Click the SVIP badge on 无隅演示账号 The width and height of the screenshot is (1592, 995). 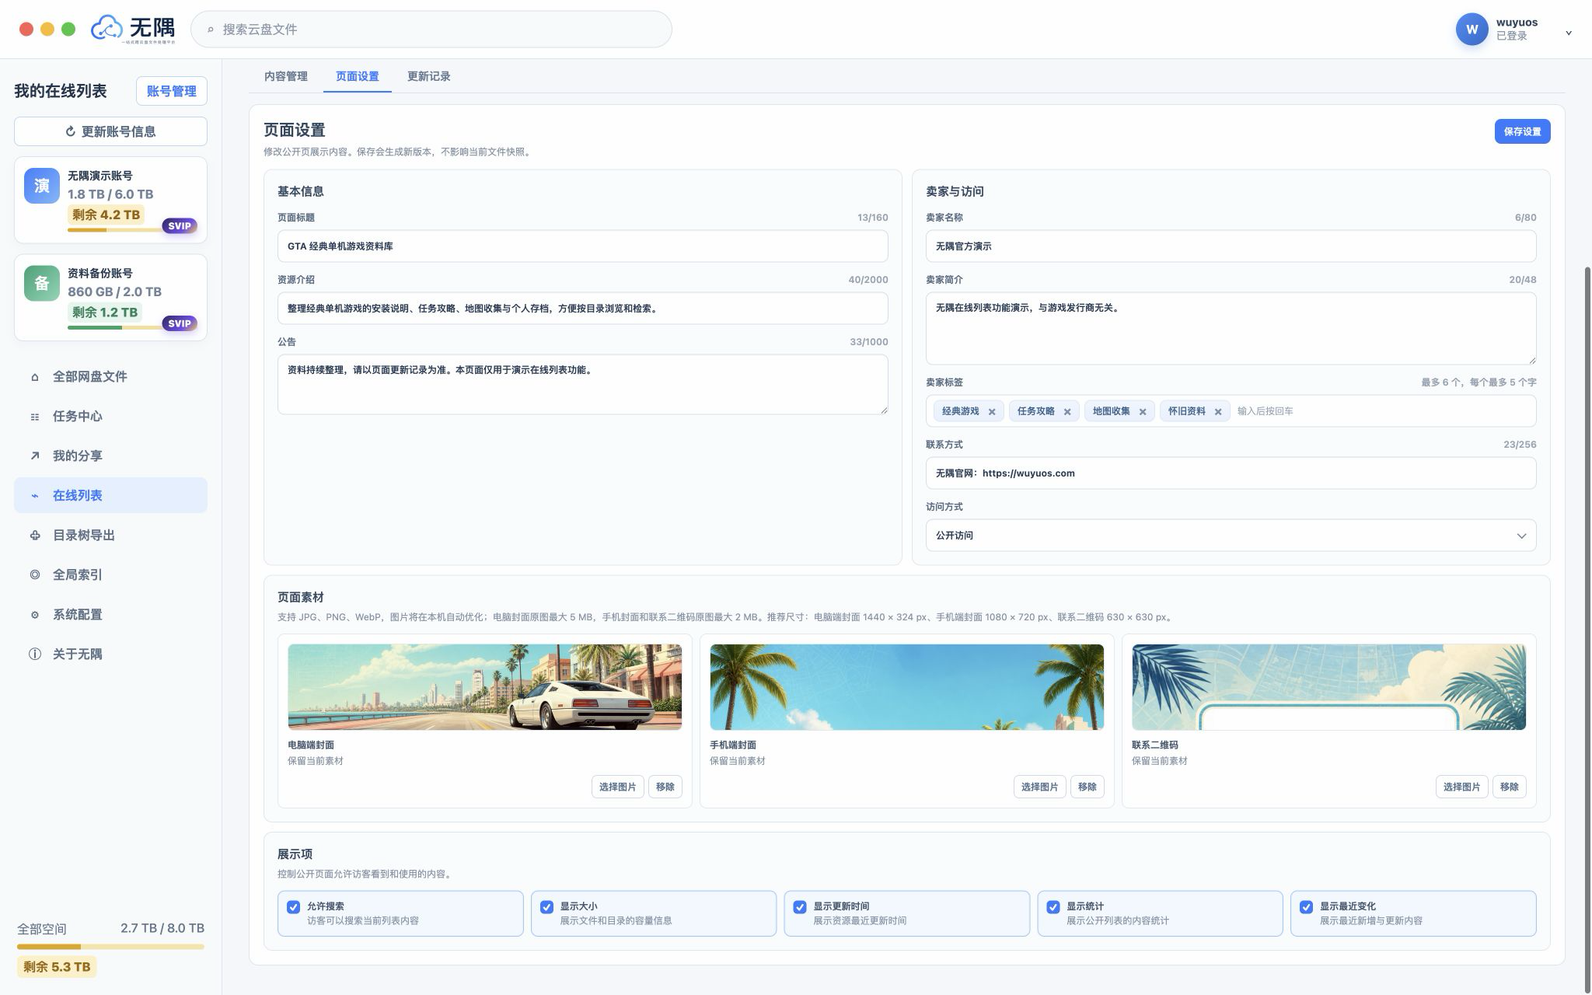[x=180, y=226]
